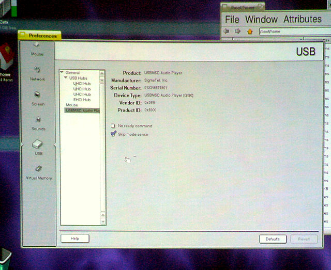Select the EHCI Hub tree entry
The width and height of the screenshot is (331, 270).
pyautogui.click(x=82, y=100)
